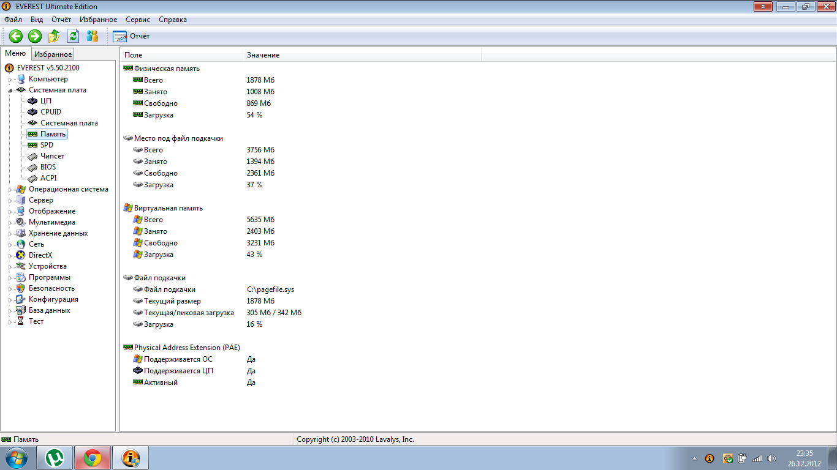
Task: Expand the Компьютер tree node
Action: tap(10, 80)
